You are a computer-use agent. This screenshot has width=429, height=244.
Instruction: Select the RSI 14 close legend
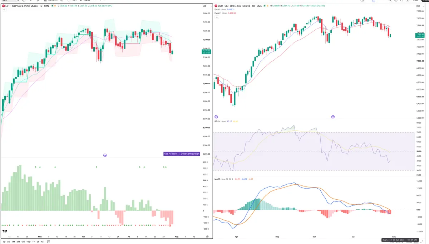tap(220, 121)
